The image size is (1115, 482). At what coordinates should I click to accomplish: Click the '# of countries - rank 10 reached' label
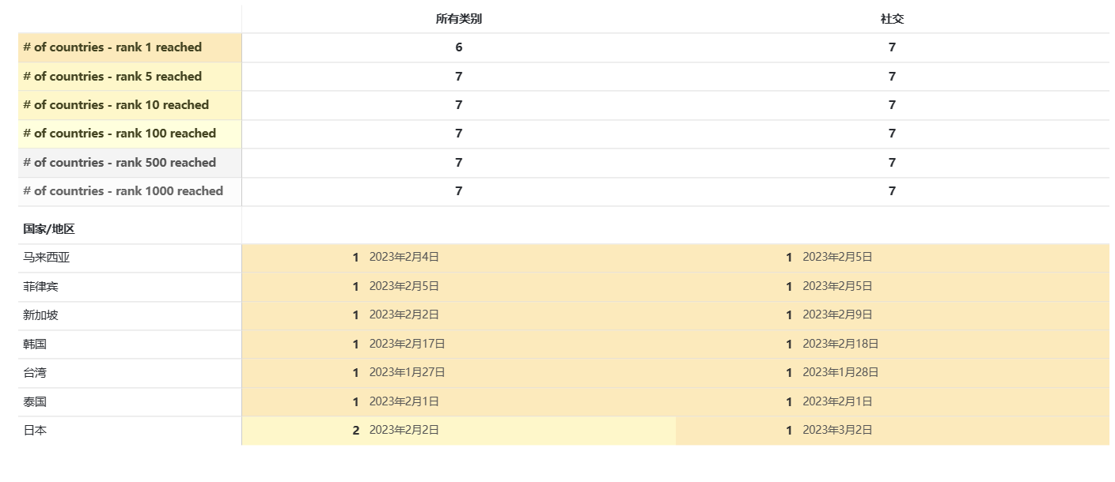point(116,105)
